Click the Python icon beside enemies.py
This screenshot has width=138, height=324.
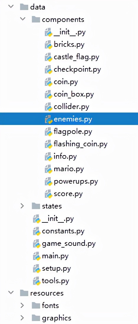pos(48,119)
